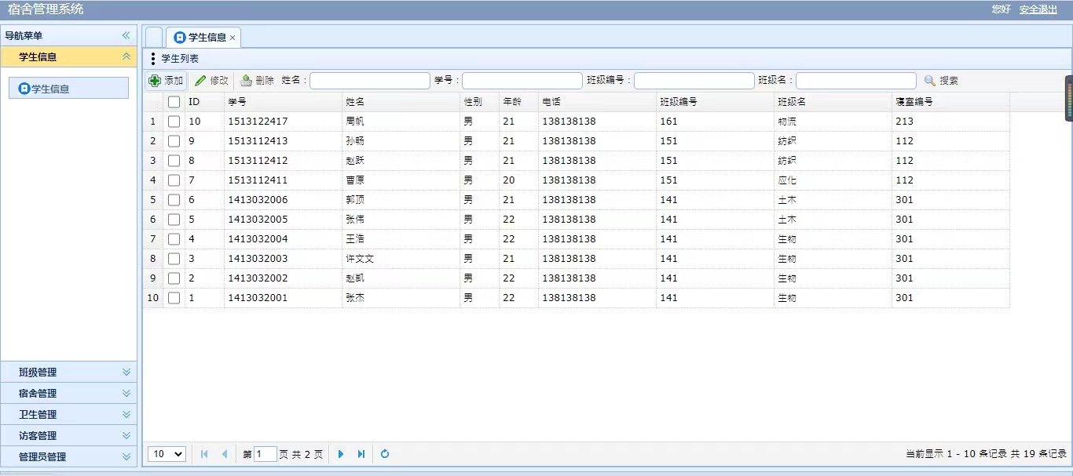1073x476 pixels.
Task: Refresh the student list table
Action: pos(385,454)
